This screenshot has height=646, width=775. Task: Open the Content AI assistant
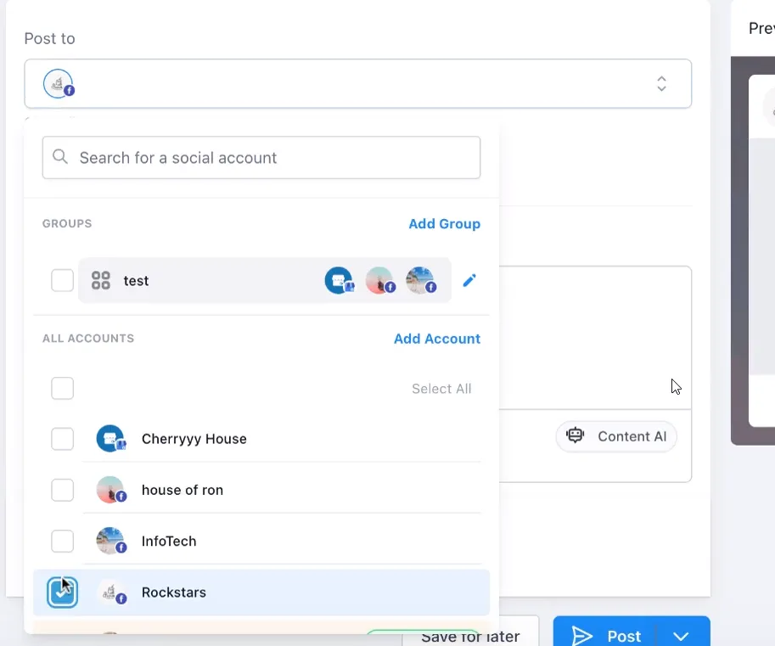pos(616,436)
